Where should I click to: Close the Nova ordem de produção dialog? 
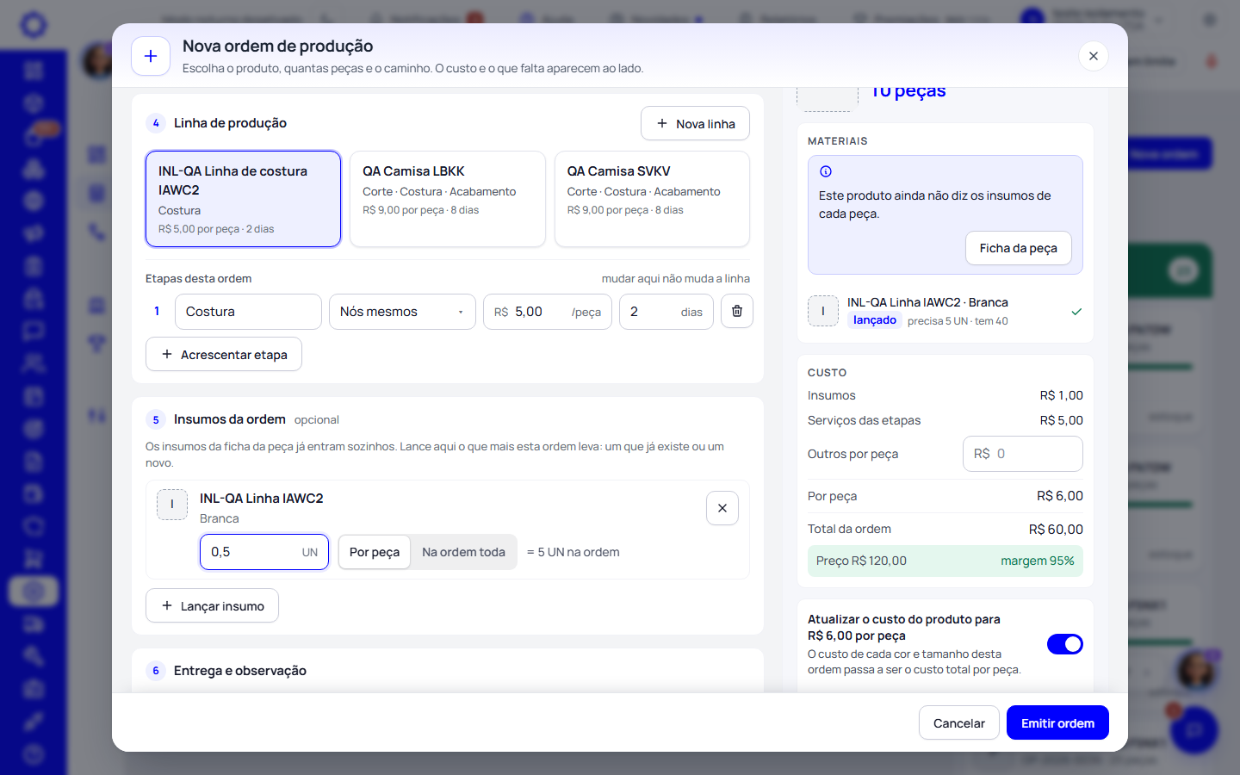point(1093,56)
